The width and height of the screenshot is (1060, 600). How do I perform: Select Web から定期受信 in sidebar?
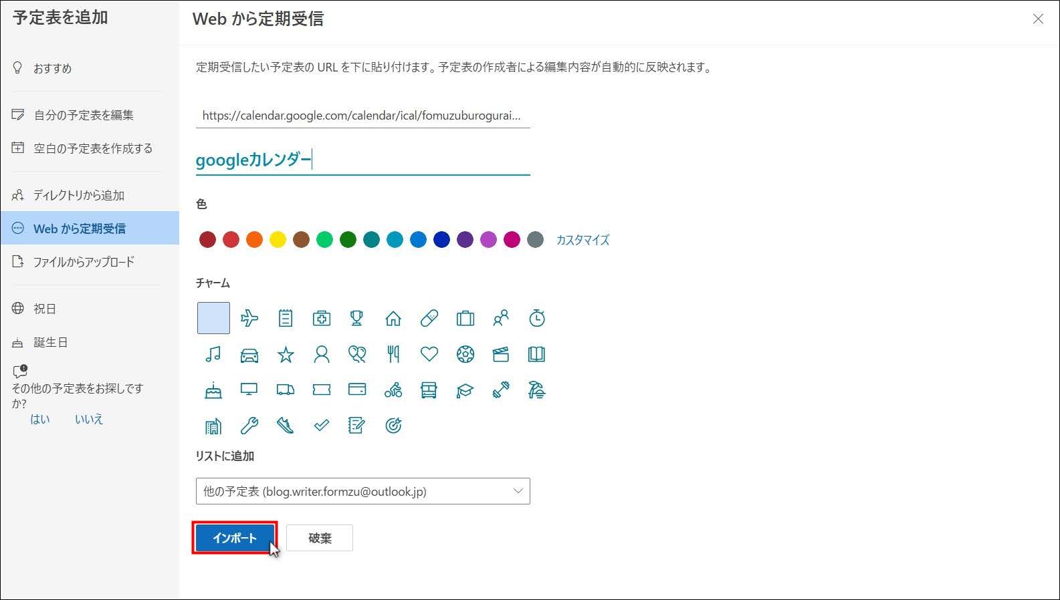tap(90, 229)
